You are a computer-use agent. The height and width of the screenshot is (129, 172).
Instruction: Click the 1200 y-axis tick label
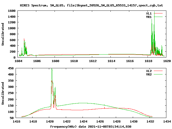point(12,22)
